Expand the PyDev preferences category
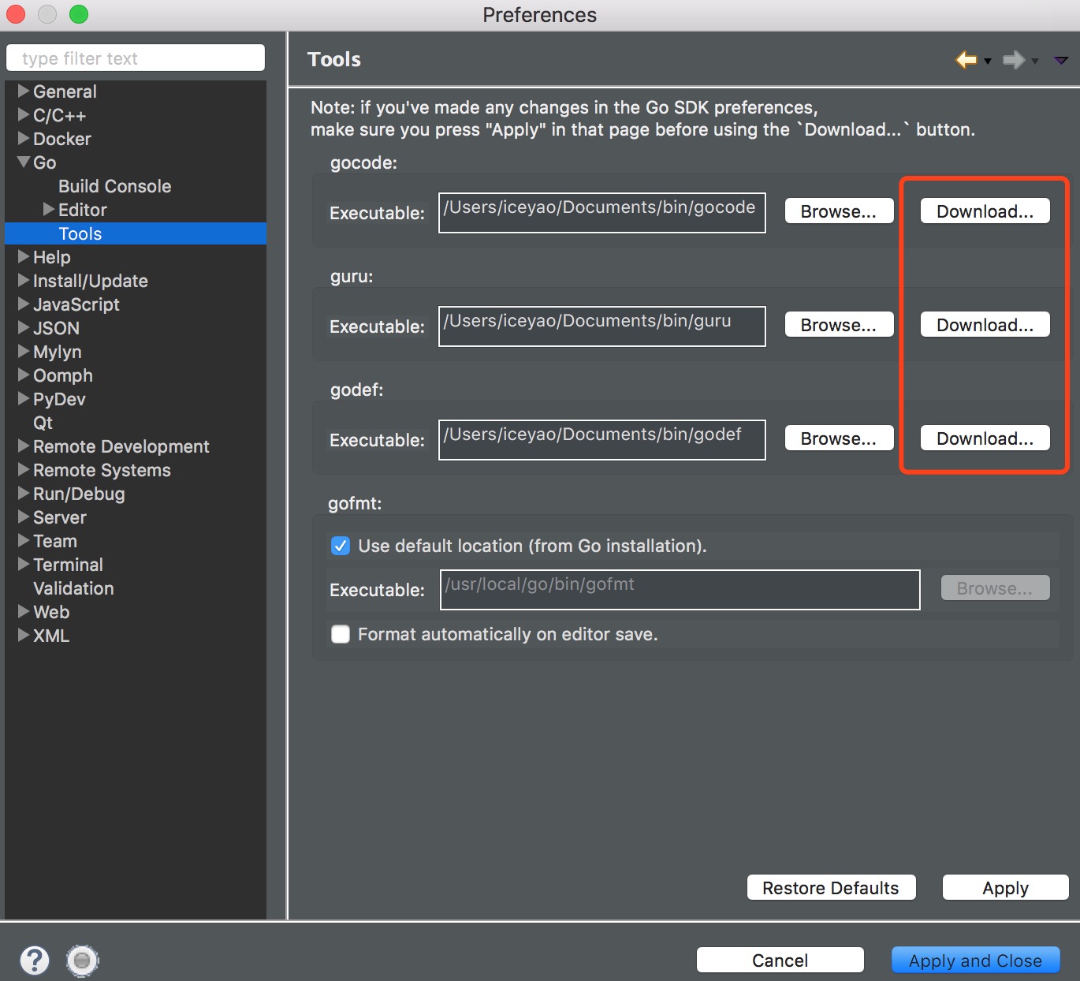Screen dimensions: 1080x981 pos(24,399)
